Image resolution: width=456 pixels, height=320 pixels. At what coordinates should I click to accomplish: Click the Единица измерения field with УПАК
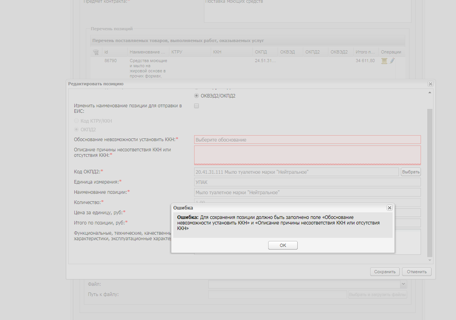(308, 182)
